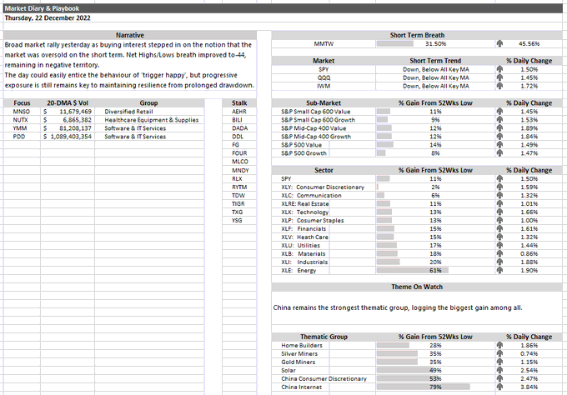The width and height of the screenshot is (567, 395).
Task: Select the MNDY stalk ticker
Action: point(239,170)
